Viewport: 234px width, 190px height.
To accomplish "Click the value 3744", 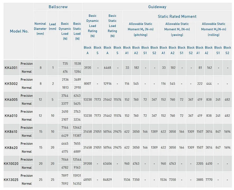I will tap(65, 96).
